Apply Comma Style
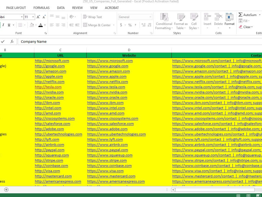 (135, 25)
